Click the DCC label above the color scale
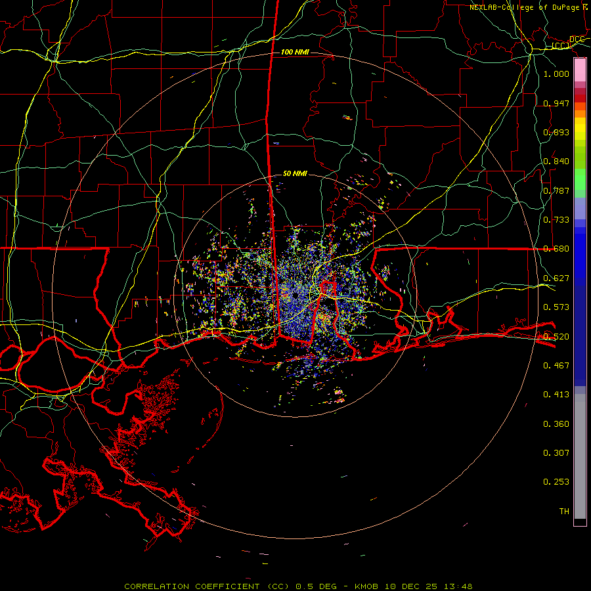 click(x=577, y=39)
